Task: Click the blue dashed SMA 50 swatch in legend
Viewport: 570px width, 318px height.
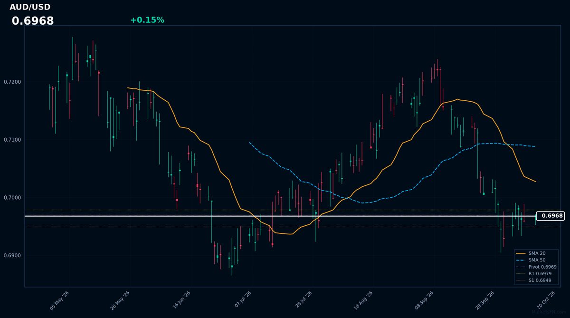Action: point(521,260)
